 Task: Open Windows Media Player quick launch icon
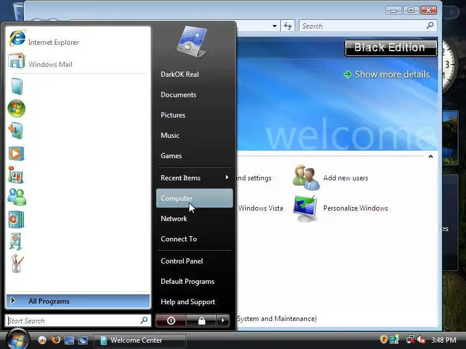click(x=42, y=340)
